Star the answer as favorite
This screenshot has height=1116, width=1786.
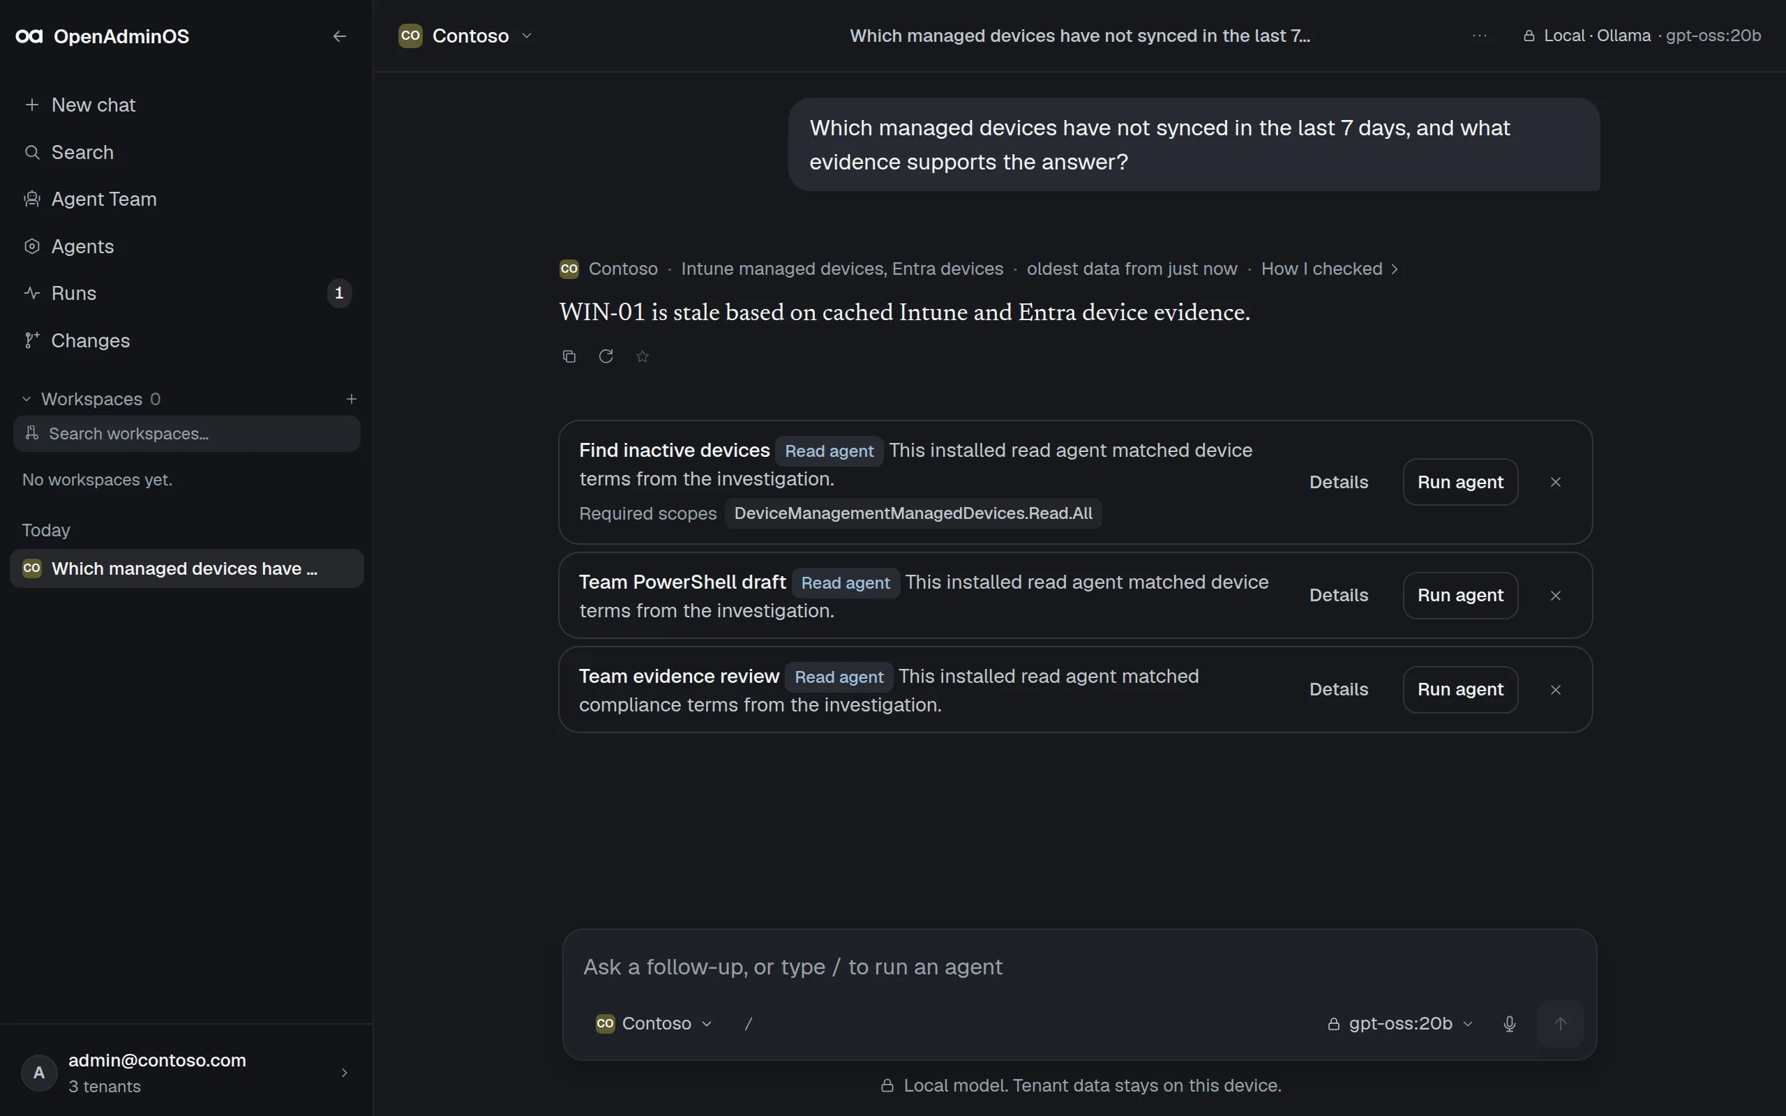pyautogui.click(x=642, y=356)
